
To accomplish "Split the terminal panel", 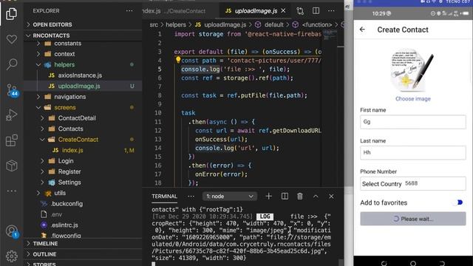I will coord(285,197).
